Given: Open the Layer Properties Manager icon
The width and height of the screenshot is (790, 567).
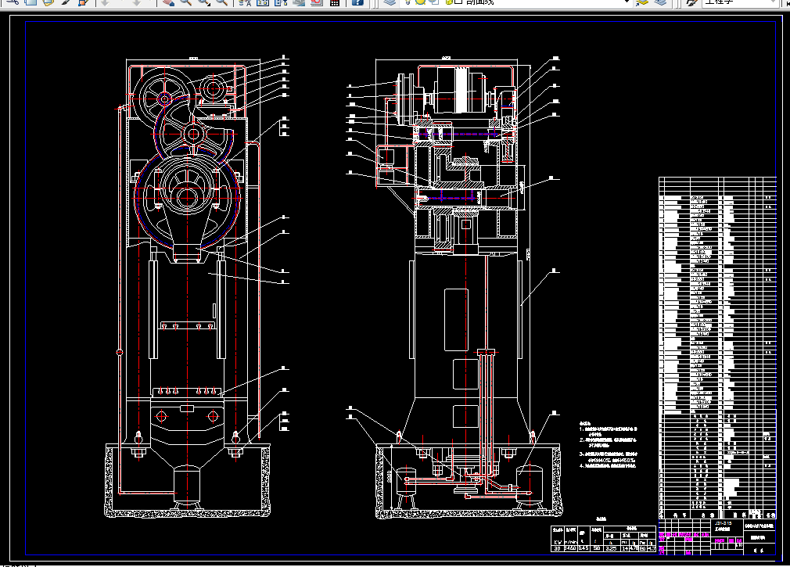Looking at the screenshot, I should 389,2.
